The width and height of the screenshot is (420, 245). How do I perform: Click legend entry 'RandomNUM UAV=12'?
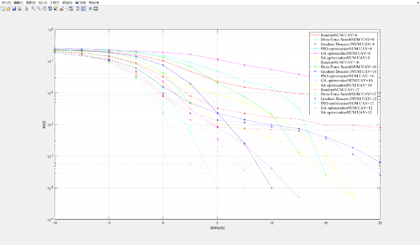click(x=340, y=90)
